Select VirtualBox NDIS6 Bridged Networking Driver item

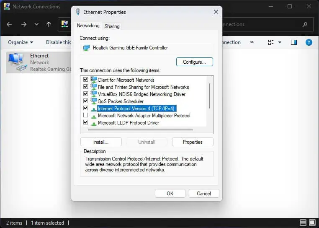coord(141,94)
